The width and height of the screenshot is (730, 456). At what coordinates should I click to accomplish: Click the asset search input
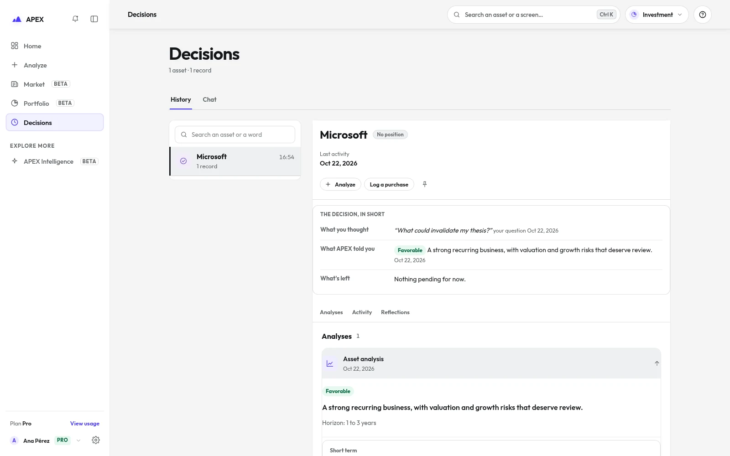pos(235,135)
